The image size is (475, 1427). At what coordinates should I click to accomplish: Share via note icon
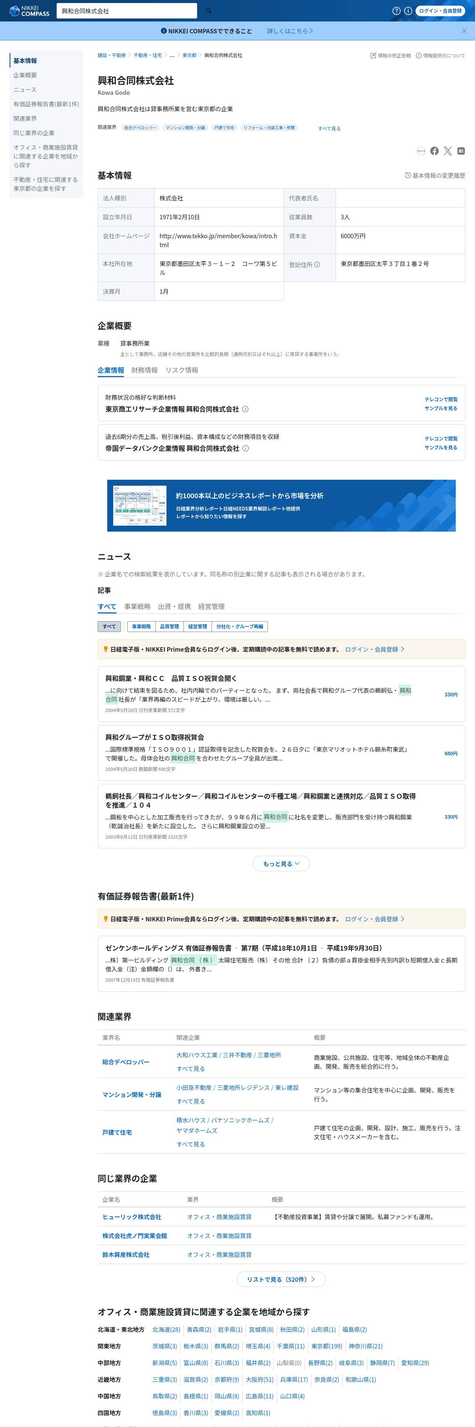click(421, 151)
